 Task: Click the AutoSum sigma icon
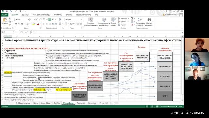pyautogui.click(x=132, y=18)
